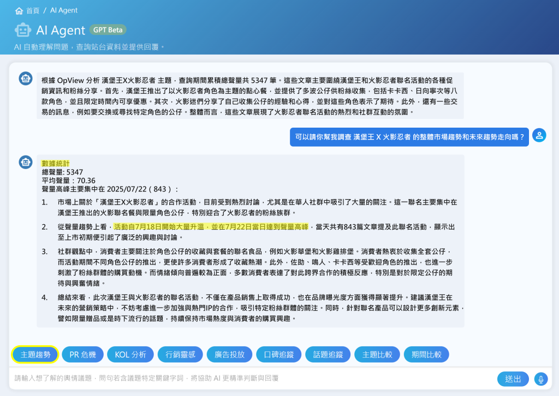Click the robot logo beside AI Agent title
Viewport: 559px width, 396px height.
(22, 31)
